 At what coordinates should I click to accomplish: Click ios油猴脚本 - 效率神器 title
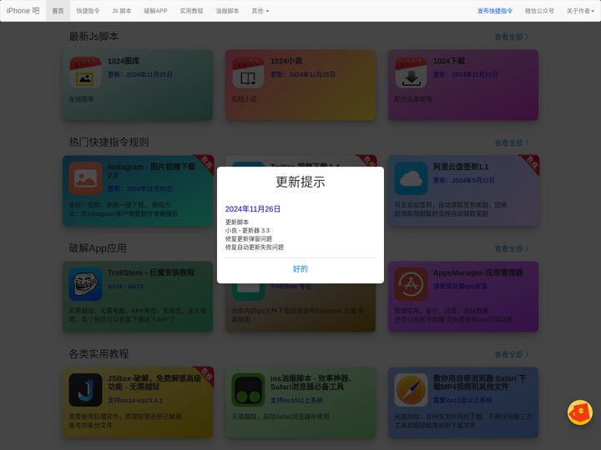[311, 382]
